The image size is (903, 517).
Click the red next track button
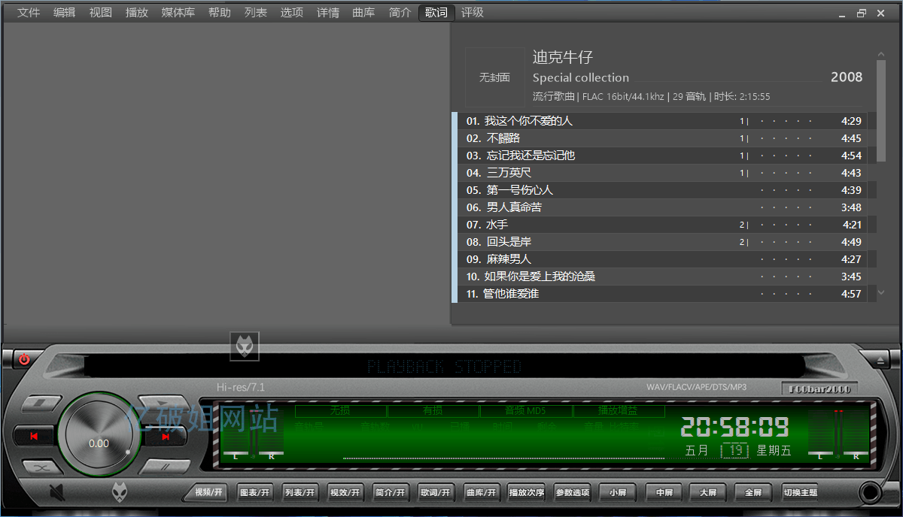tap(167, 437)
